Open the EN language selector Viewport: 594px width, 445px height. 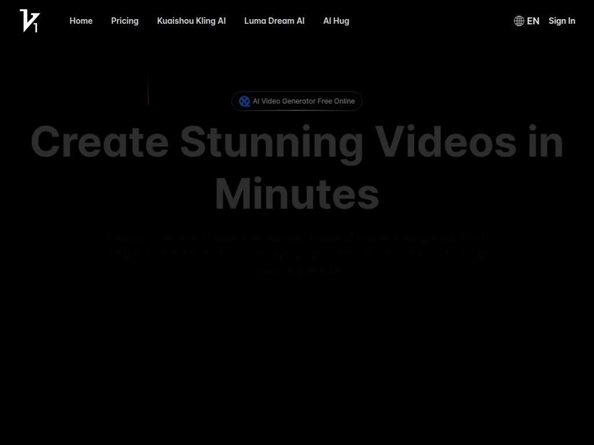[x=527, y=21]
